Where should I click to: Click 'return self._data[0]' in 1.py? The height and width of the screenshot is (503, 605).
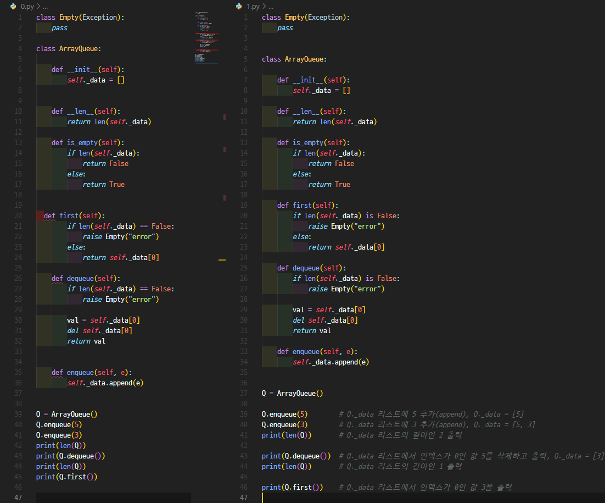[346, 247]
